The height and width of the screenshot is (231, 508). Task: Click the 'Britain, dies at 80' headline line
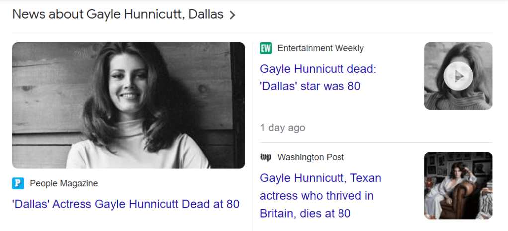tap(305, 214)
